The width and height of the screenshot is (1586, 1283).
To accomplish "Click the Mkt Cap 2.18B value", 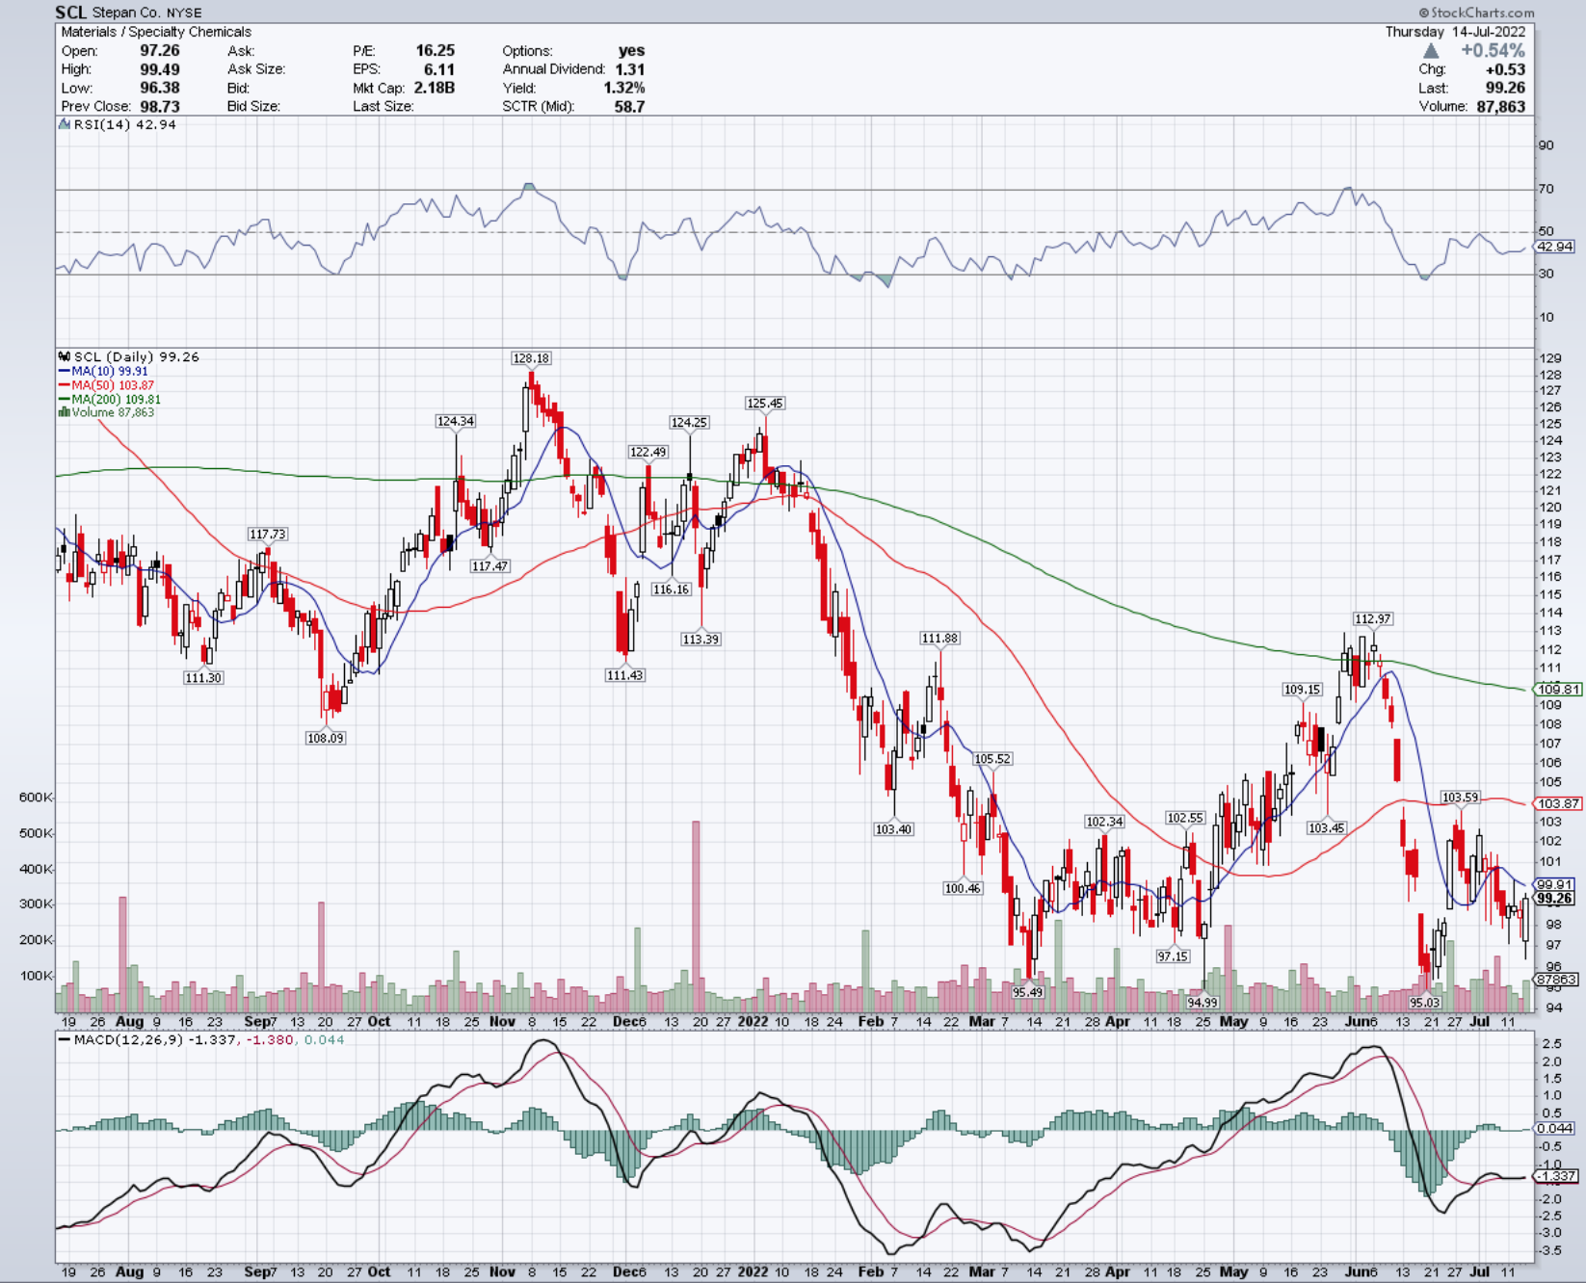I will 435,88.
